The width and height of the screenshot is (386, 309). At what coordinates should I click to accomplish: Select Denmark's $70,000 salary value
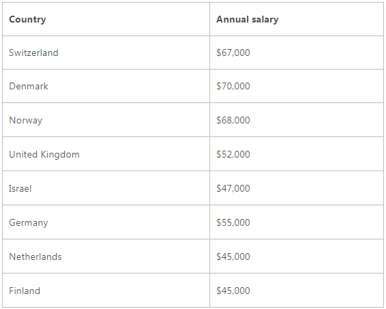[233, 86]
